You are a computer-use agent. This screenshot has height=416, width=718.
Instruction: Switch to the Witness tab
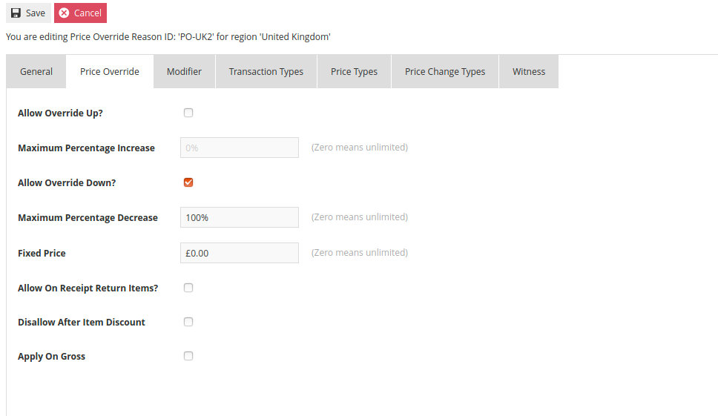tap(529, 71)
